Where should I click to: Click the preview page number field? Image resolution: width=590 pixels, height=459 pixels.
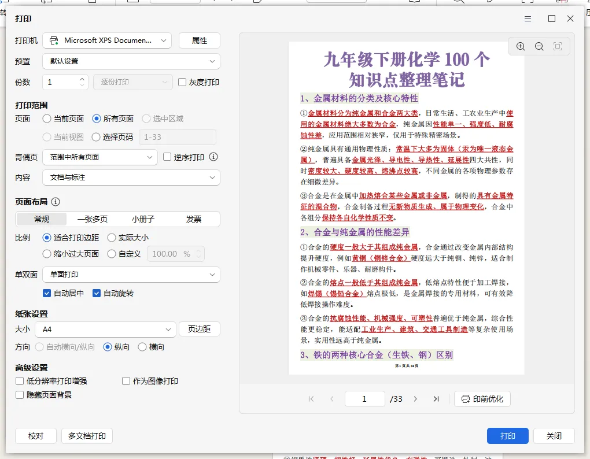(x=364, y=399)
